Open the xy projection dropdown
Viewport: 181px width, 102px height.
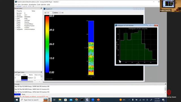tap(46, 12)
